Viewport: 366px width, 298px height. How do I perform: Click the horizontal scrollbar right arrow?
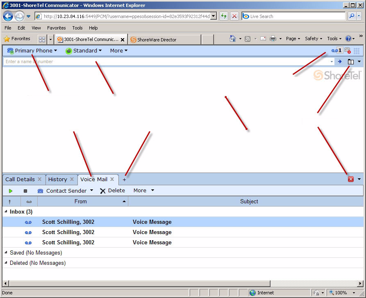pyautogui.click(x=360, y=283)
